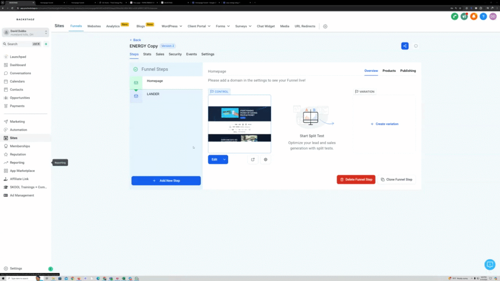The width and height of the screenshot is (500, 281).
Task: Open the Analytics tab
Action: click(113, 26)
